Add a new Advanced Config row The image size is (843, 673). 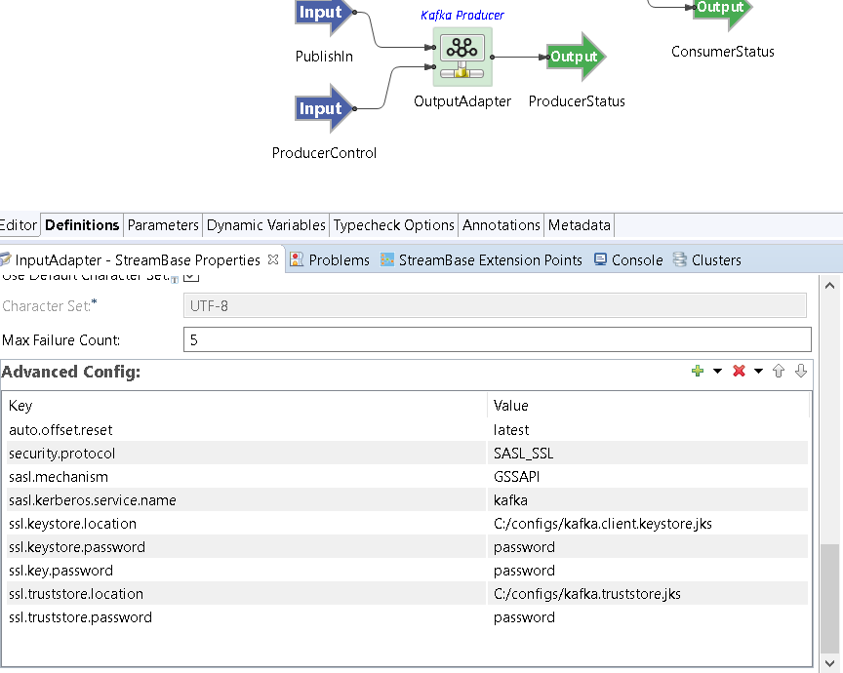point(698,372)
